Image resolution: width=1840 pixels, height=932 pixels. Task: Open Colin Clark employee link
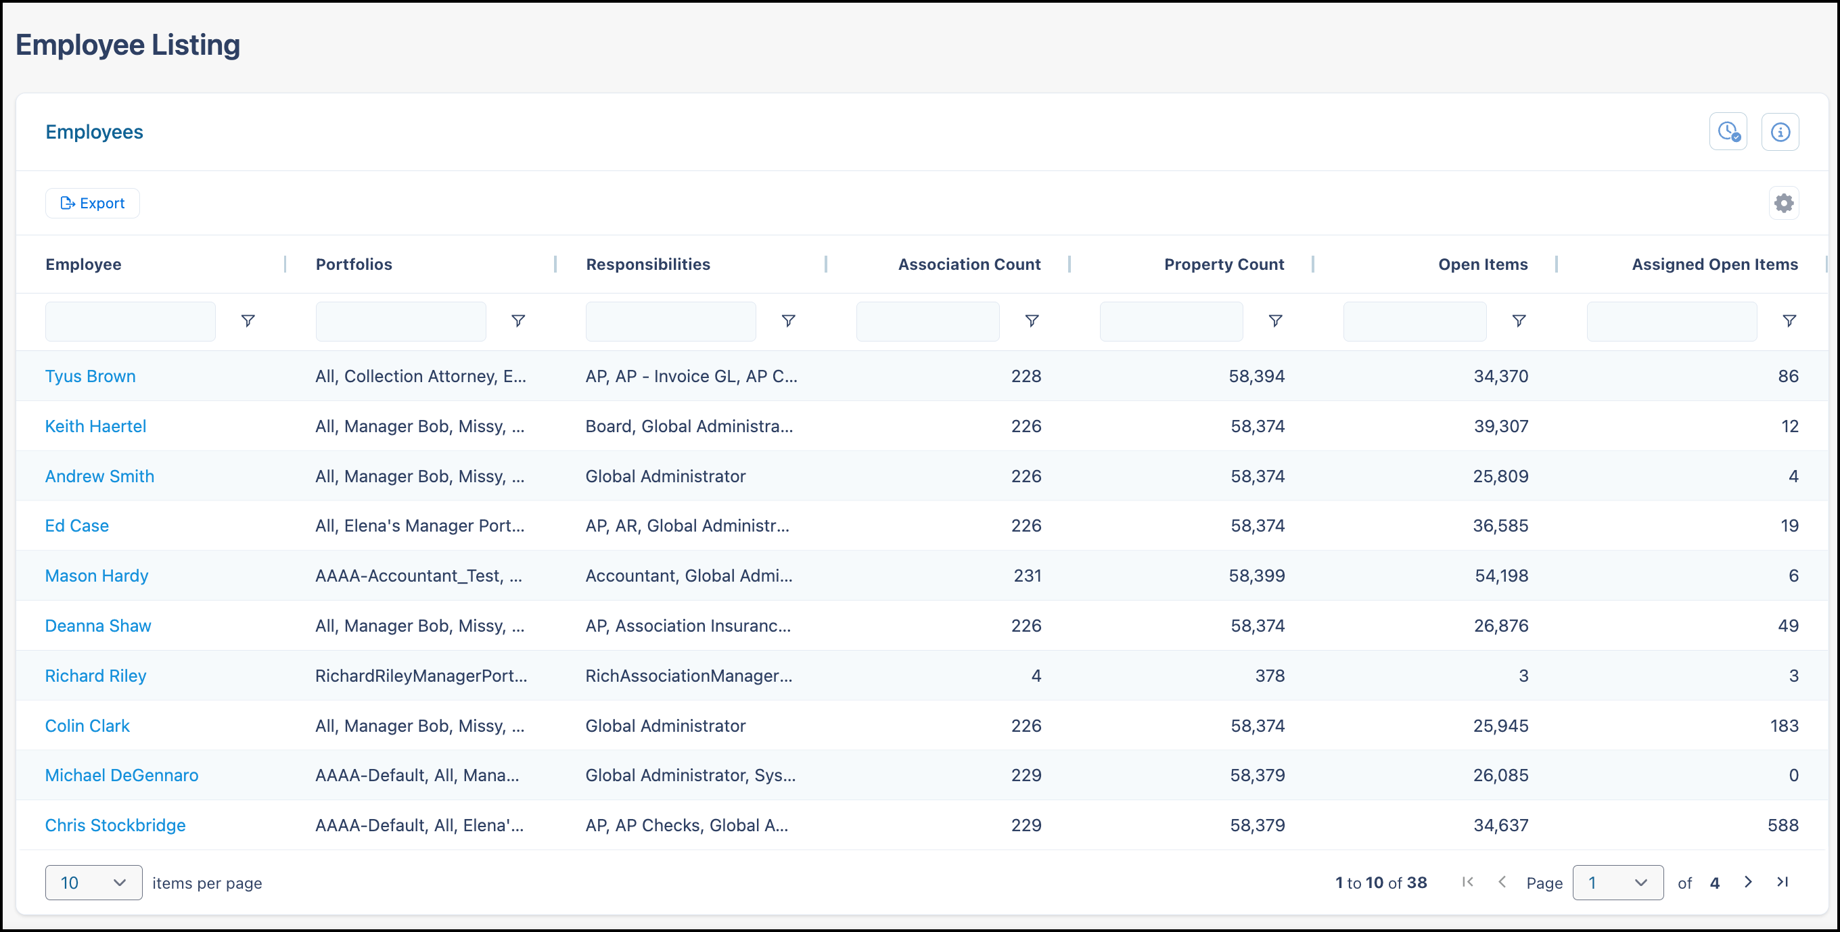(87, 726)
